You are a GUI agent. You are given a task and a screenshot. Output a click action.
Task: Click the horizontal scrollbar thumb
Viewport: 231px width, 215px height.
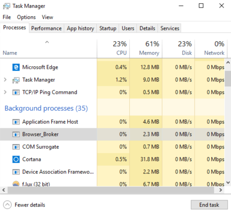(x=111, y=190)
